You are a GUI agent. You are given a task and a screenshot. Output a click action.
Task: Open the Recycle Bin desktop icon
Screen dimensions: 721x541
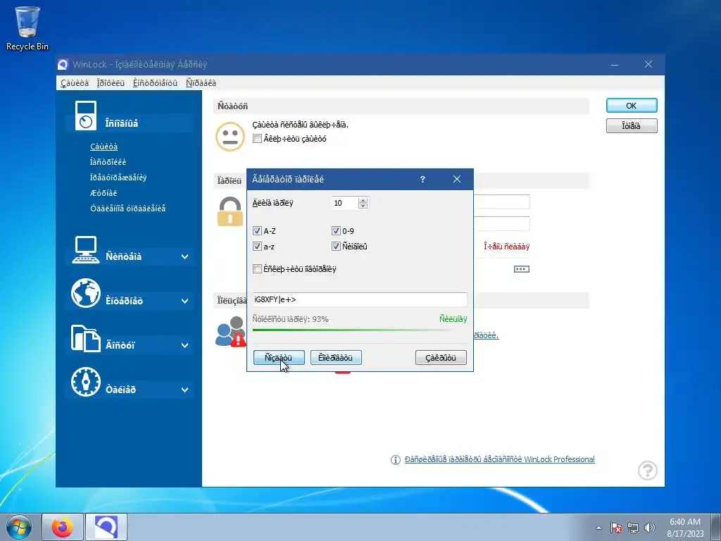(27, 27)
